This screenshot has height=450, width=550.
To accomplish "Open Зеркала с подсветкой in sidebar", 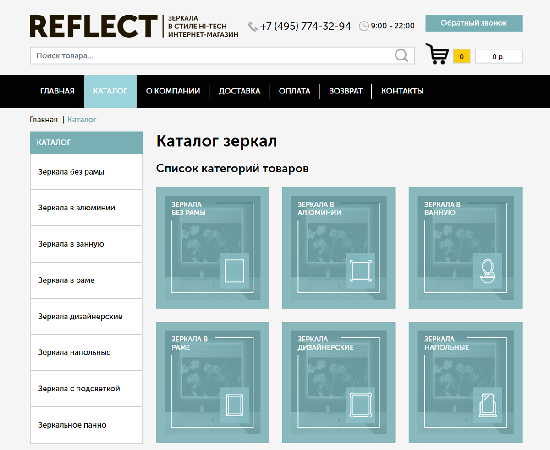I will click(79, 389).
